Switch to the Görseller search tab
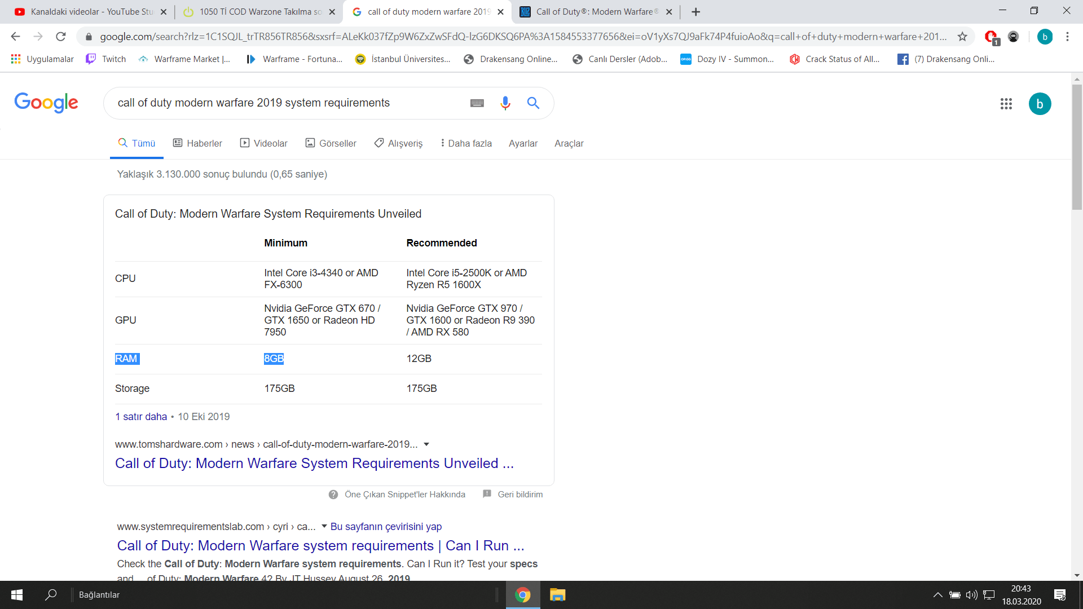This screenshot has height=609, width=1083. coord(331,143)
